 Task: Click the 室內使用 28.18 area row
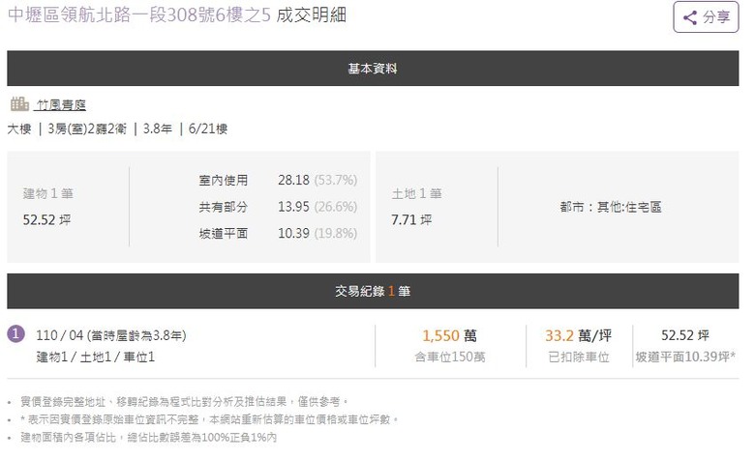click(278, 181)
